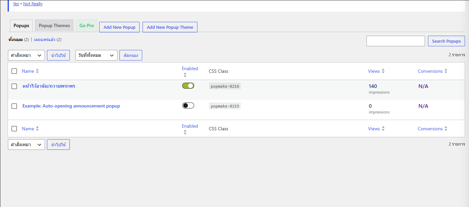
Task: Open the Go Pro tab
Action: click(87, 25)
